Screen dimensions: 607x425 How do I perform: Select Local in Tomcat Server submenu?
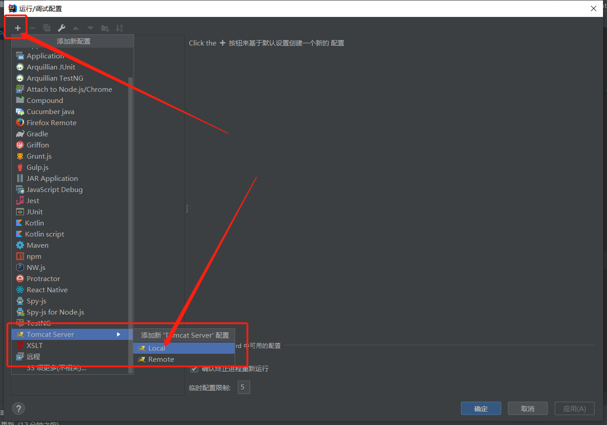coord(157,348)
